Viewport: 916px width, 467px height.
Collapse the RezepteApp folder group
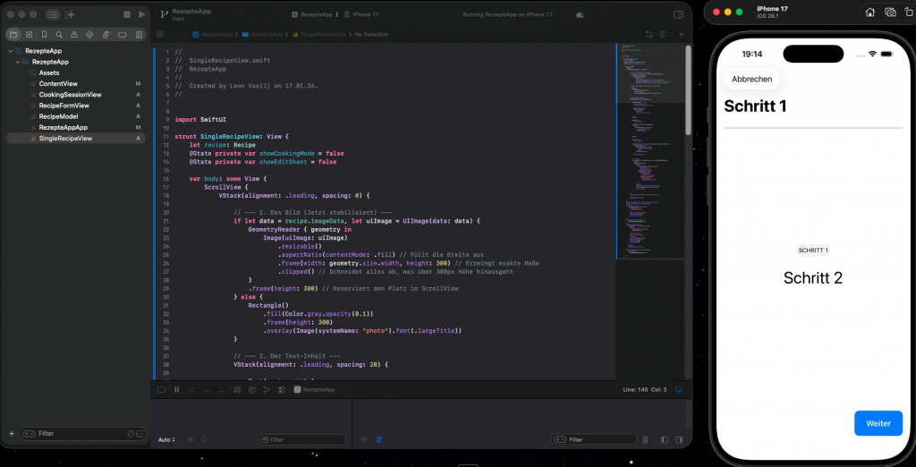[x=17, y=62]
